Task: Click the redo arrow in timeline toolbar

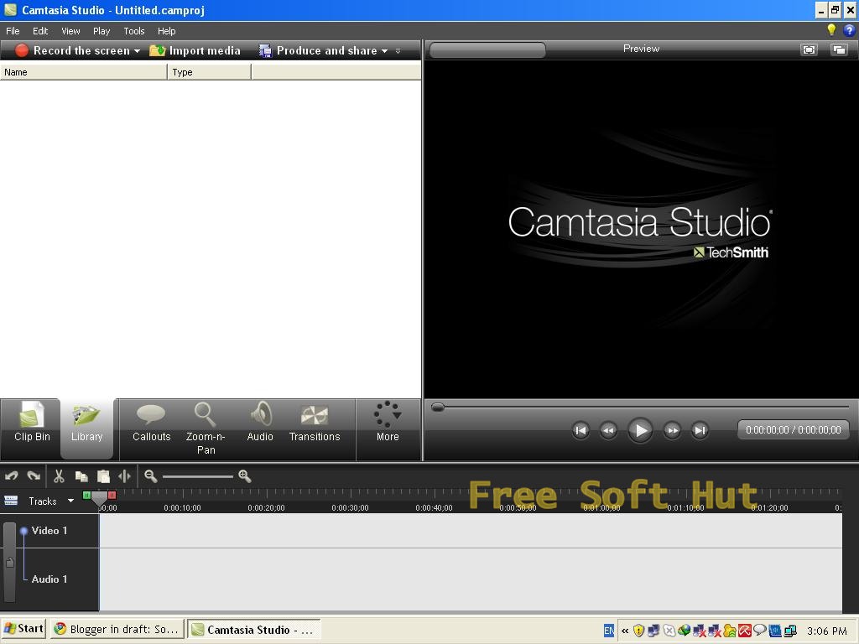Action: click(34, 476)
